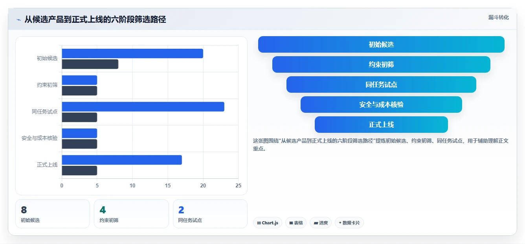Click the title 从候选产品到正式上线的六阶段筛选路径
Screen dimensions: 525x244
(95, 20)
